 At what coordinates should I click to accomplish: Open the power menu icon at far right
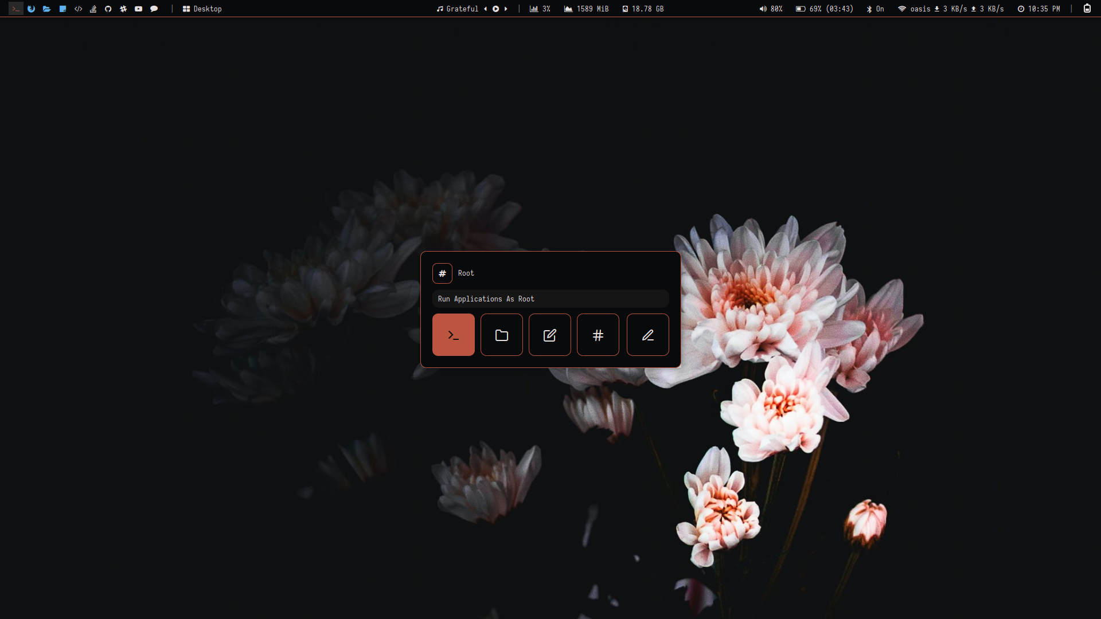[1087, 9]
